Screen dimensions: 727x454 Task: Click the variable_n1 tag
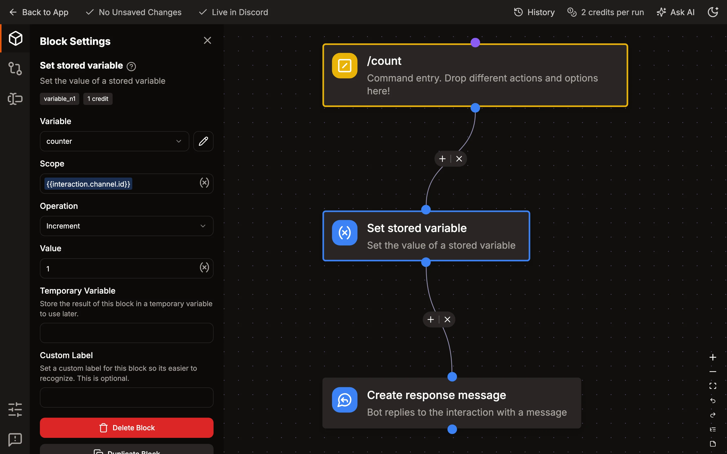coord(60,99)
